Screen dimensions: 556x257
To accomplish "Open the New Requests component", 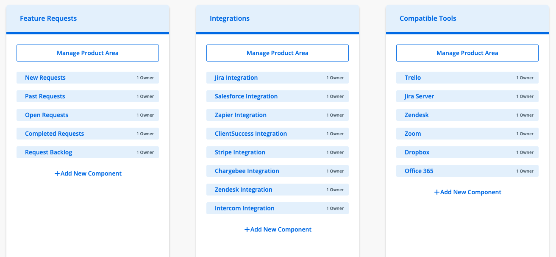I will (x=45, y=78).
